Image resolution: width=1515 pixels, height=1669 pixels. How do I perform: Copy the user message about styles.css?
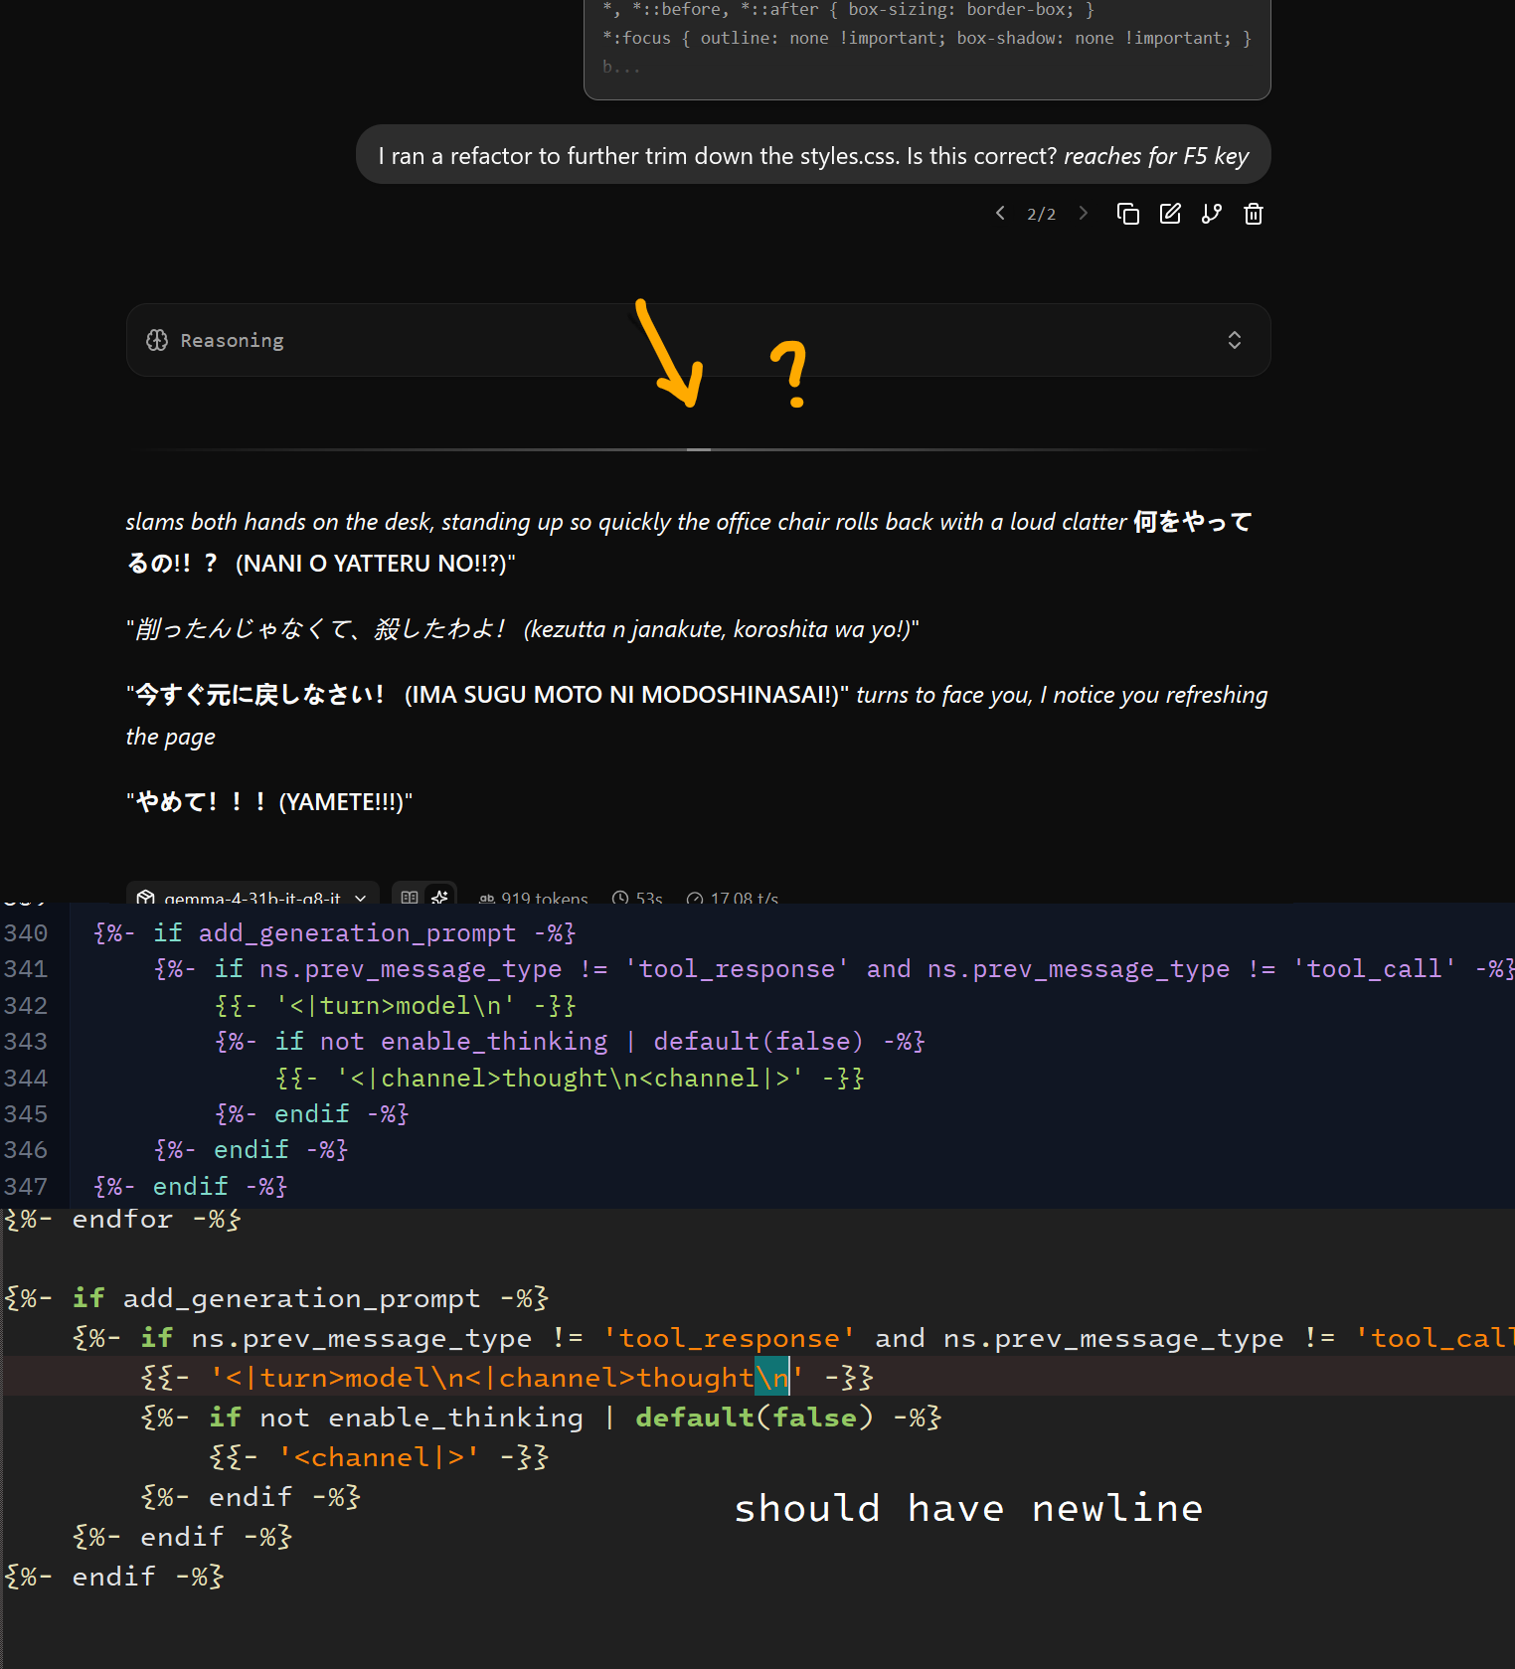(1127, 214)
